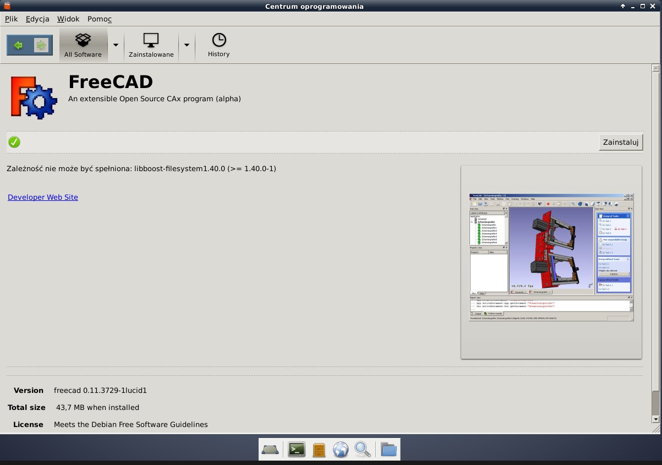This screenshot has width=662, height=465.
Task: Click the scrollbar up arrow
Action: click(655, 68)
